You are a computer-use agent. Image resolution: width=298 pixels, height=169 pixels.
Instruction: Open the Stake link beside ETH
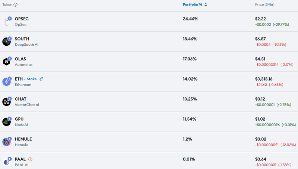[32, 79]
